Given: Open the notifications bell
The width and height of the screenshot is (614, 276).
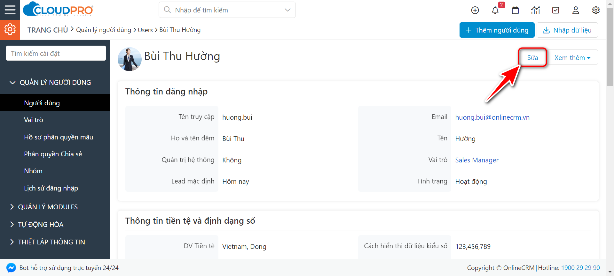Looking at the screenshot, I should point(495,10).
